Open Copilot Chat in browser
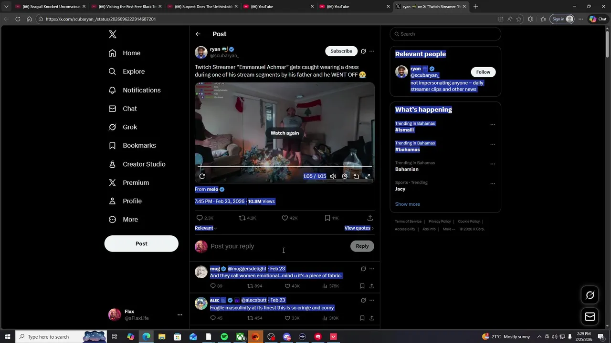 (x=598, y=19)
